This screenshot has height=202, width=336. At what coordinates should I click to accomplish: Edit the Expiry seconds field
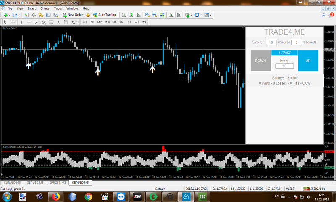(297, 42)
